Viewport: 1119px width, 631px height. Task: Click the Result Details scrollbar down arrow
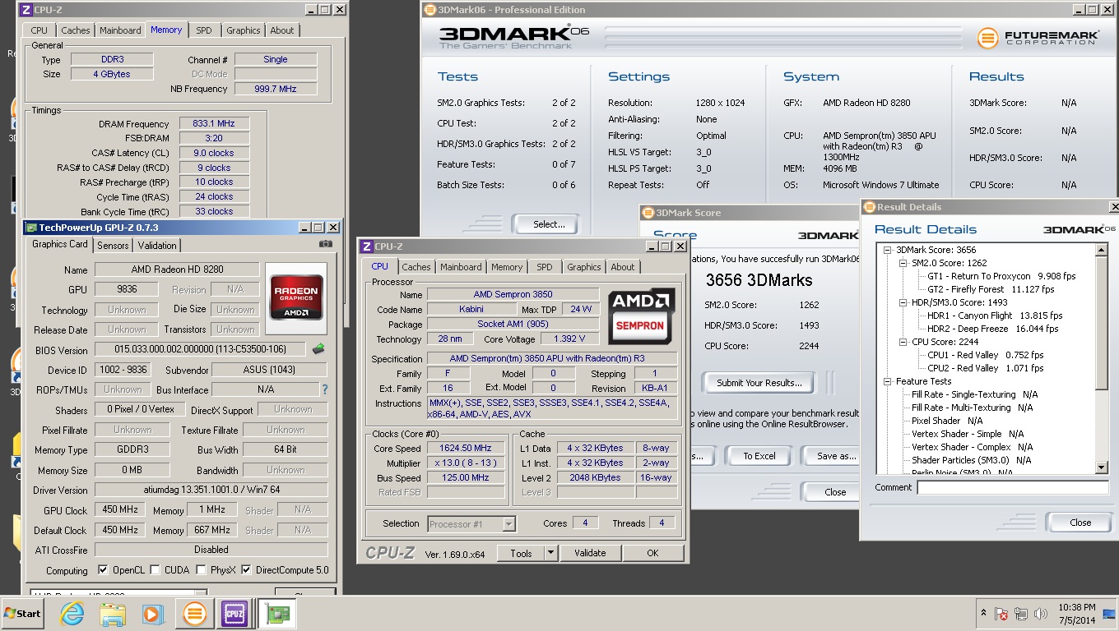(1103, 467)
